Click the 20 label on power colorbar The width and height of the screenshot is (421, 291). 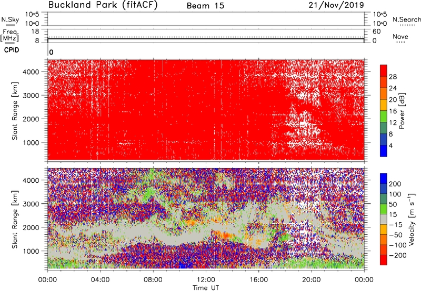tap(393, 100)
